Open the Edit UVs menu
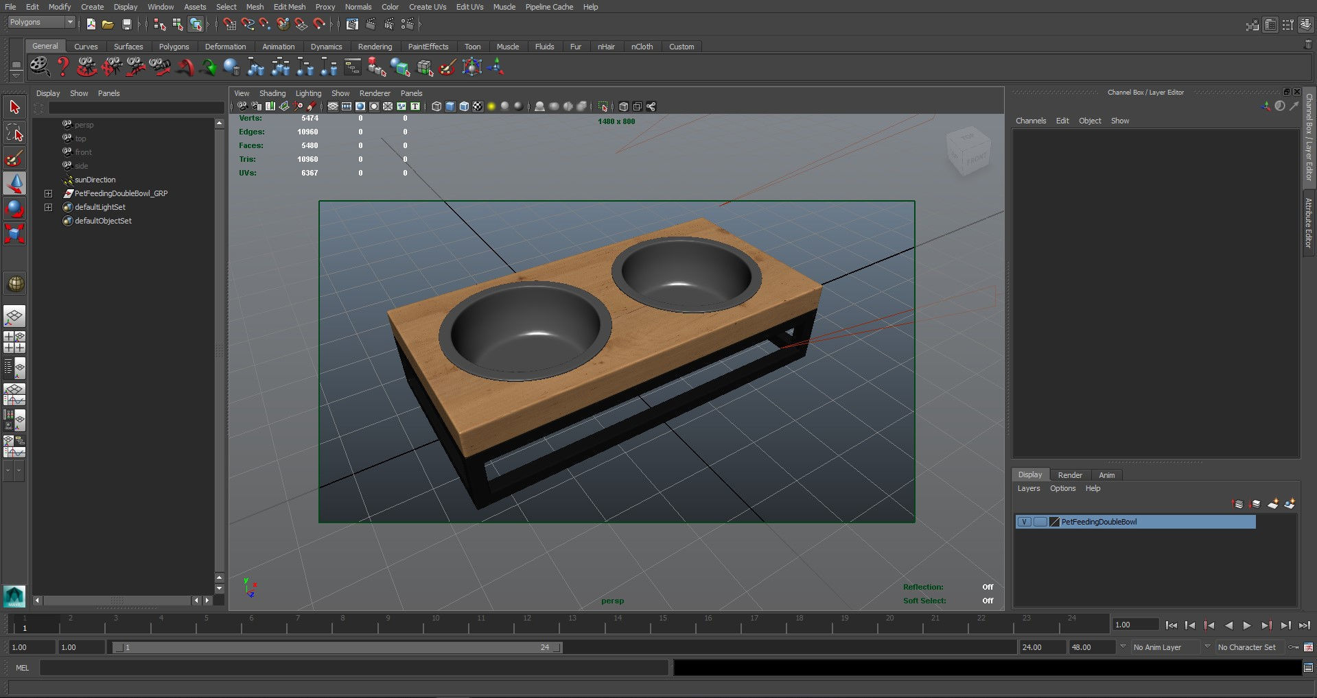Screen dimensions: 1317x698 (469, 7)
